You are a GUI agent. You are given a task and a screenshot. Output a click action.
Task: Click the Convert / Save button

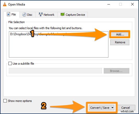[100, 108]
